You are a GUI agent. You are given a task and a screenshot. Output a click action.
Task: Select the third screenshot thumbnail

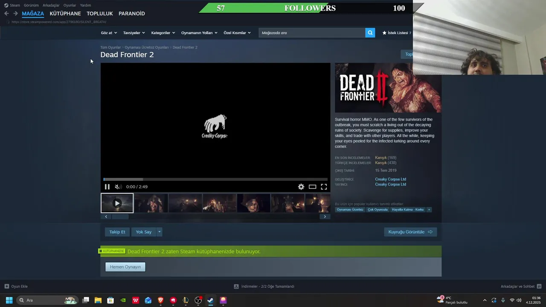(x=185, y=203)
